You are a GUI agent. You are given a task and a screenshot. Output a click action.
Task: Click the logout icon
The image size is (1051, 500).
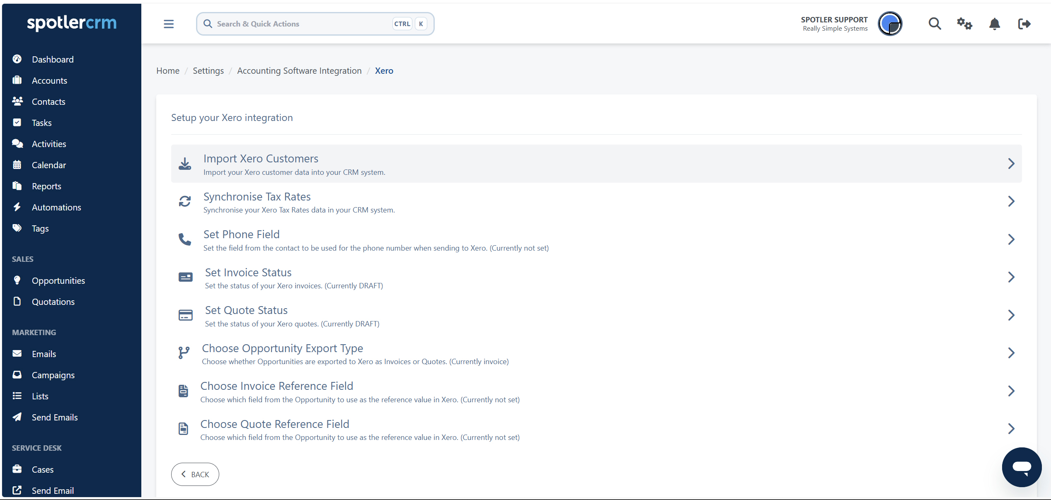1024,24
